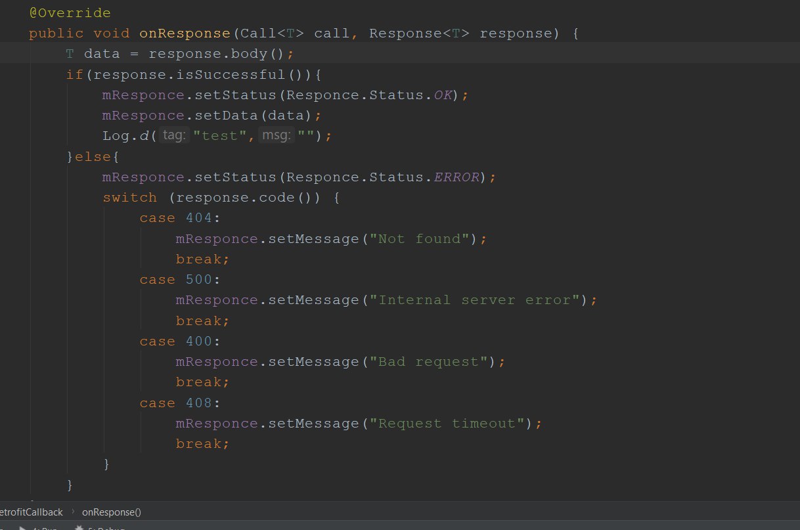Image resolution: width=800 pixels, height=530 pixels.
Task: Click the case 408 label
Action: point(175,403)
